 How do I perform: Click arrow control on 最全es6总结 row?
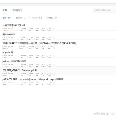pos(54,39)
